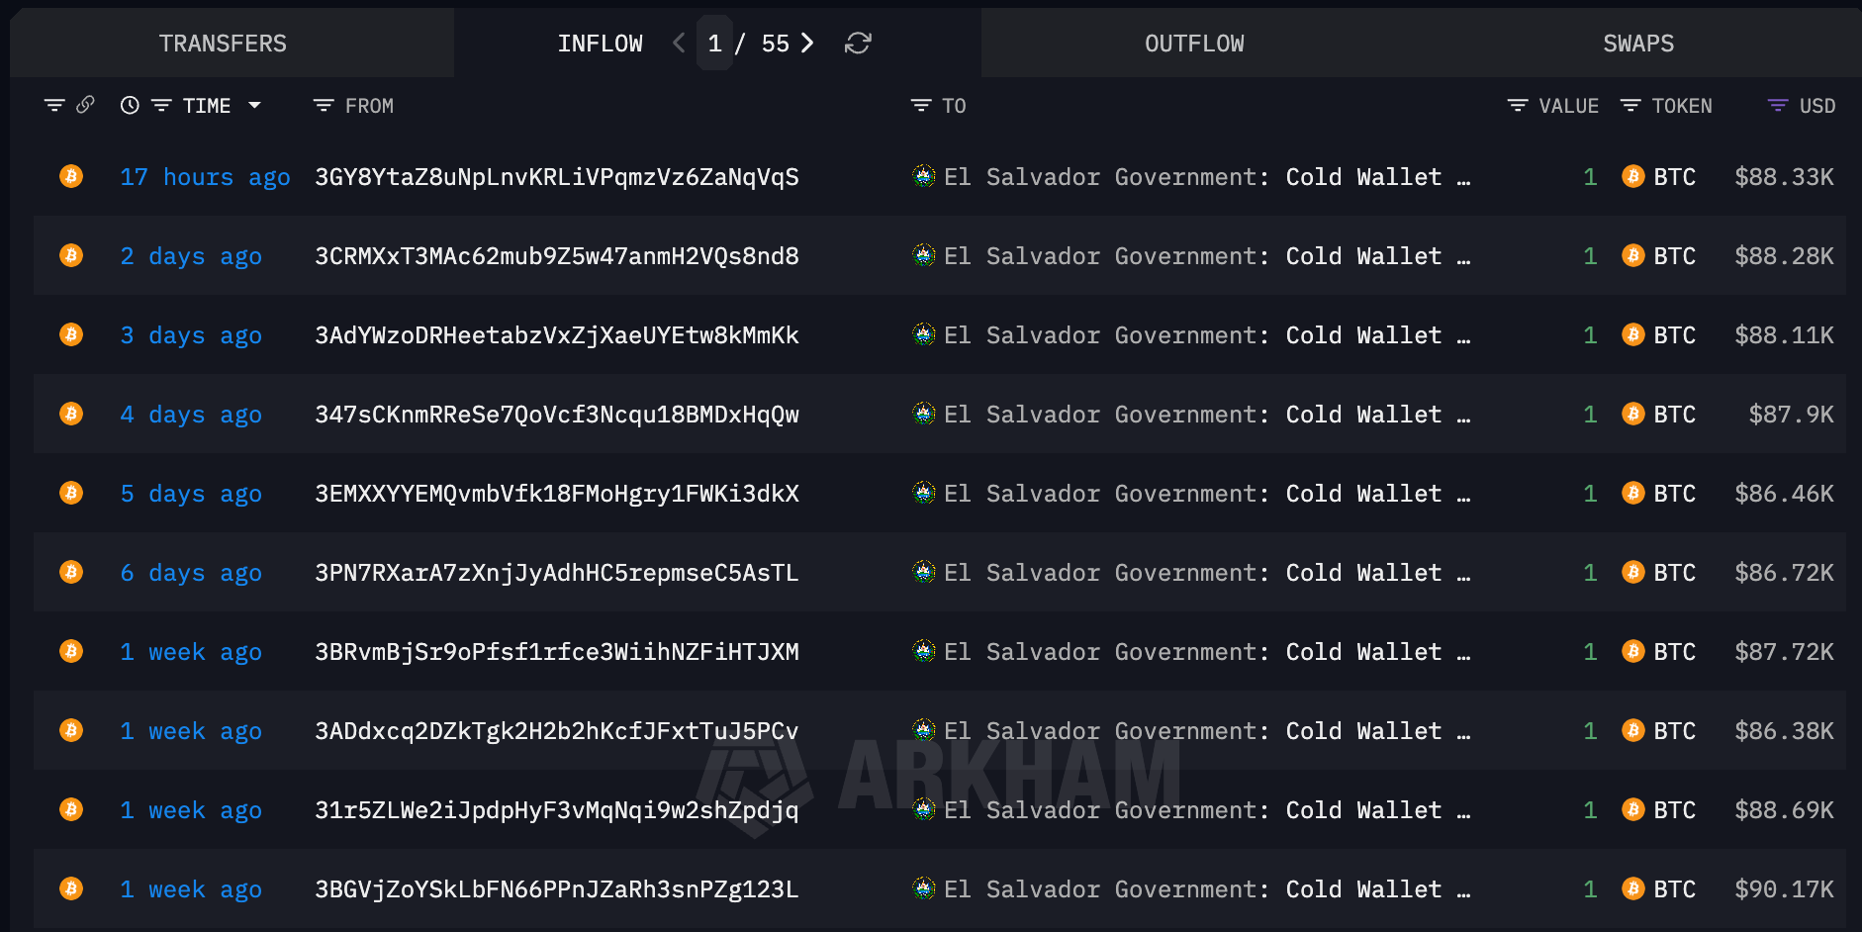Go to previous inflow page
Viewport: 1862px width, 932px height.
679,43
